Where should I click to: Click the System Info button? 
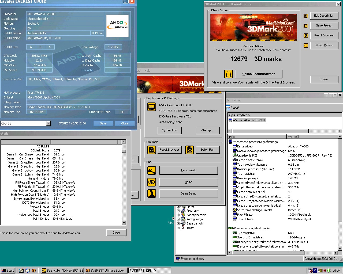pos(169,130)
